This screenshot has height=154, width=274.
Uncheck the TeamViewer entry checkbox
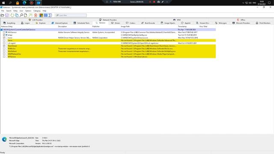(4, 46)
